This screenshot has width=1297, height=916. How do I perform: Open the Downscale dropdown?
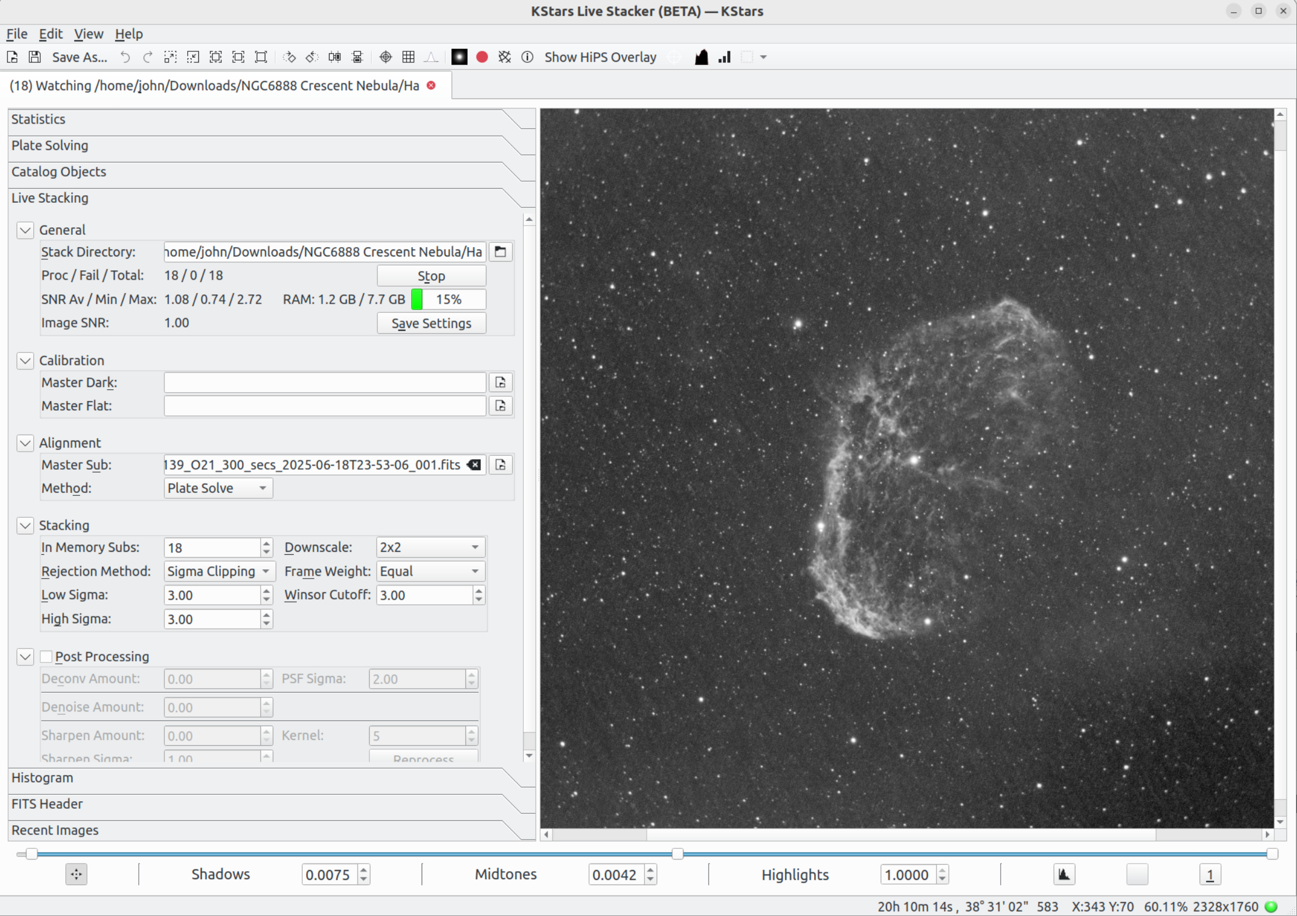429,547
